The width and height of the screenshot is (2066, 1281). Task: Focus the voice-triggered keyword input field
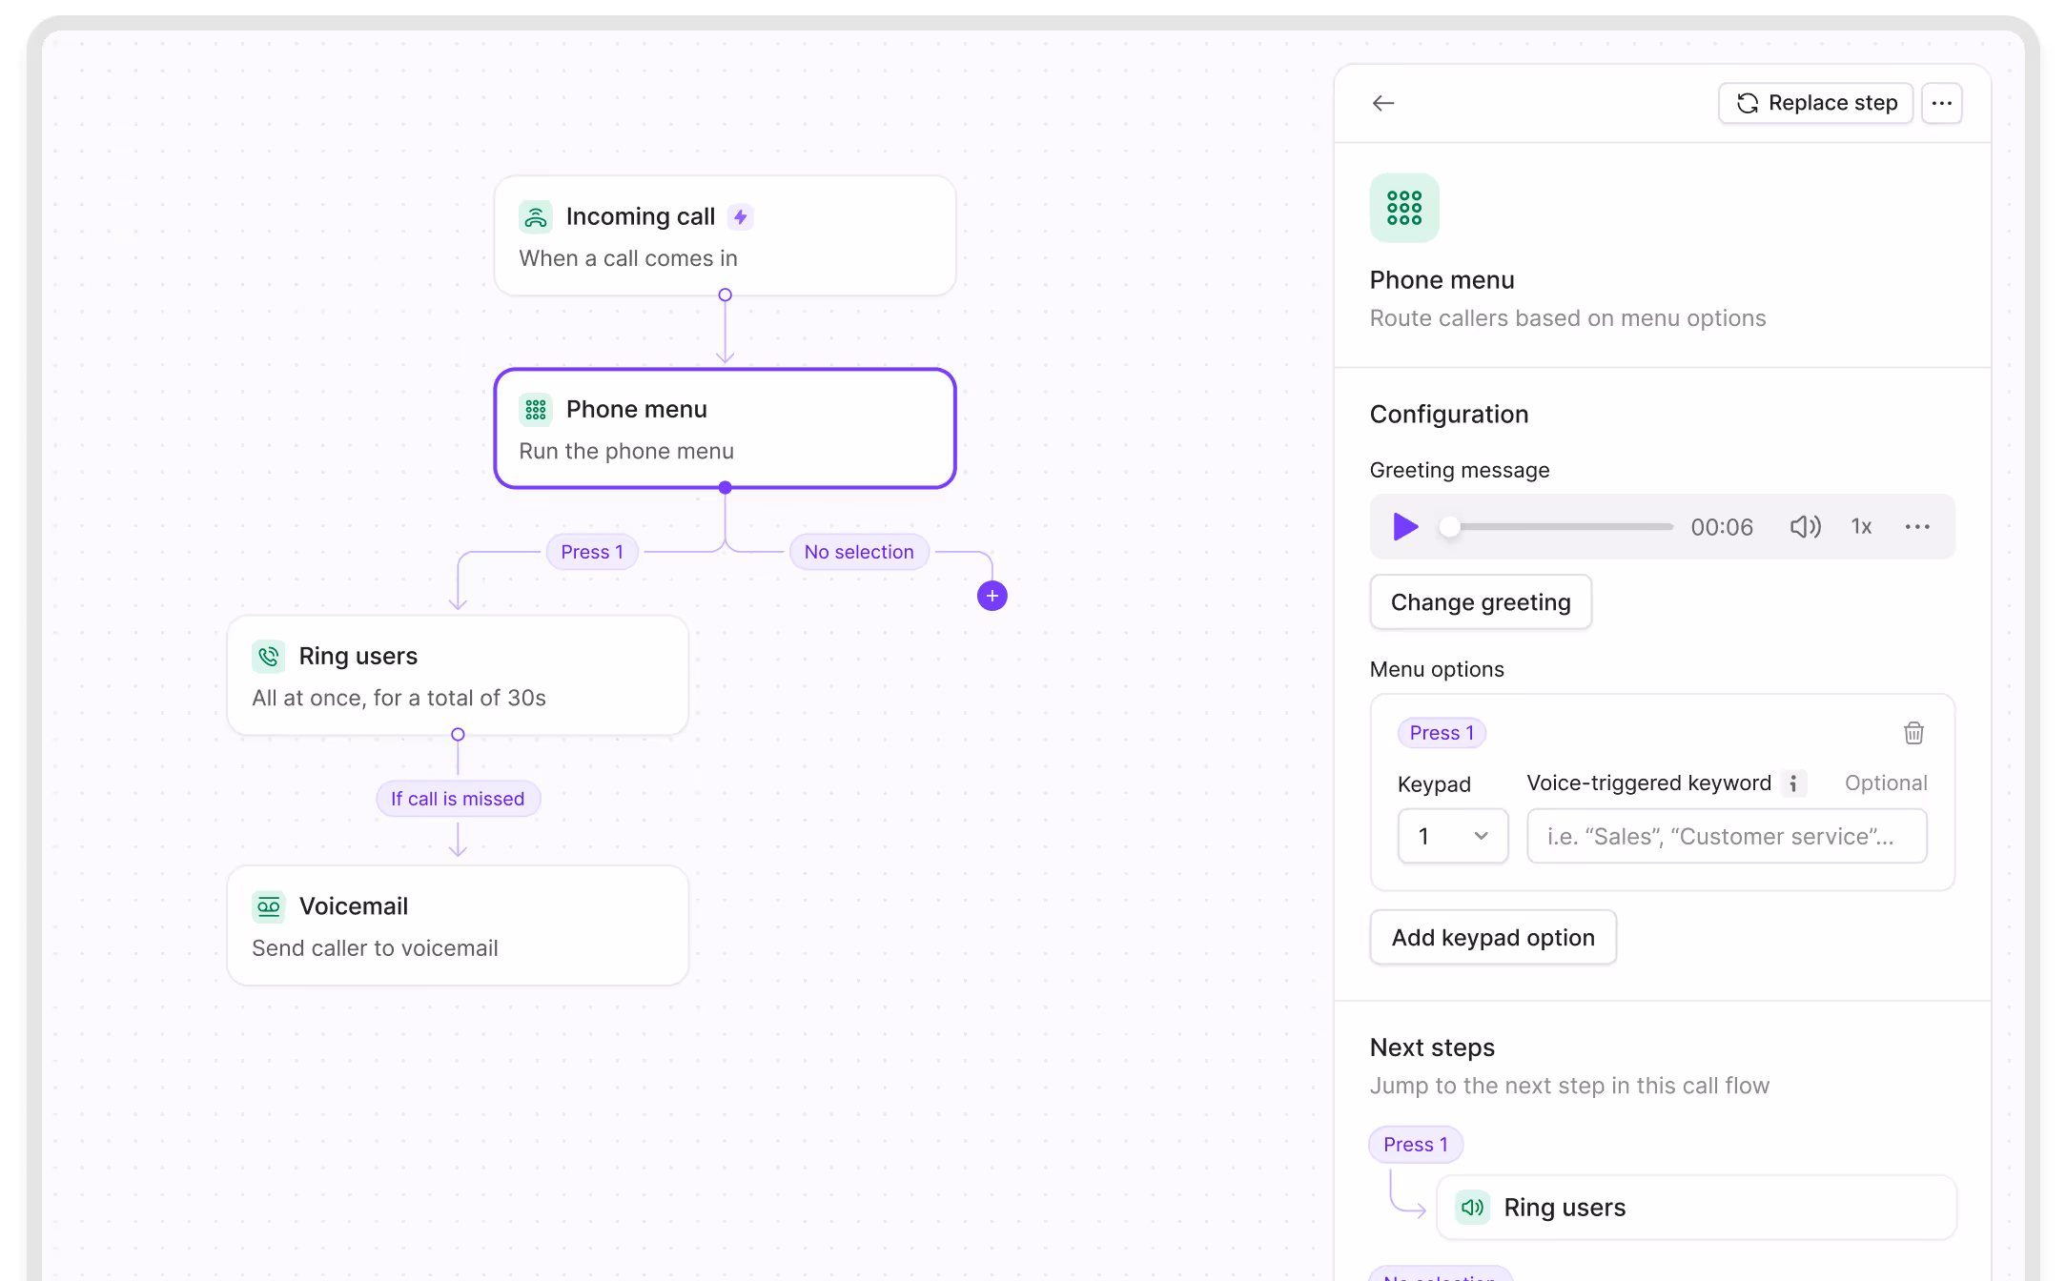1726,836
